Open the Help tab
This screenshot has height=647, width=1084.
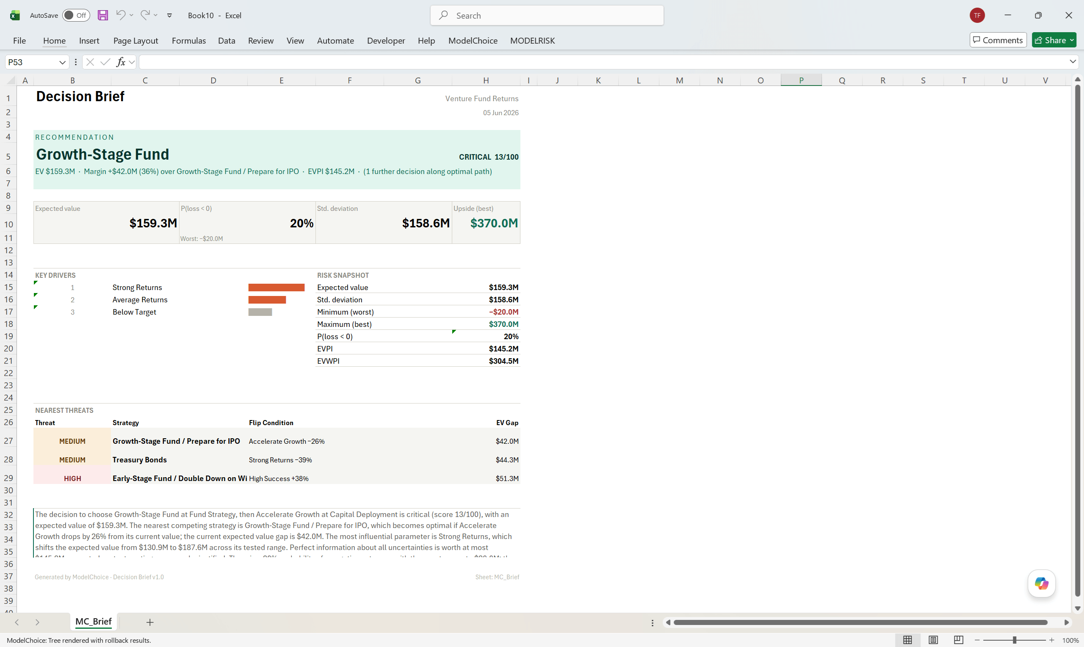[x=426, y=41]
